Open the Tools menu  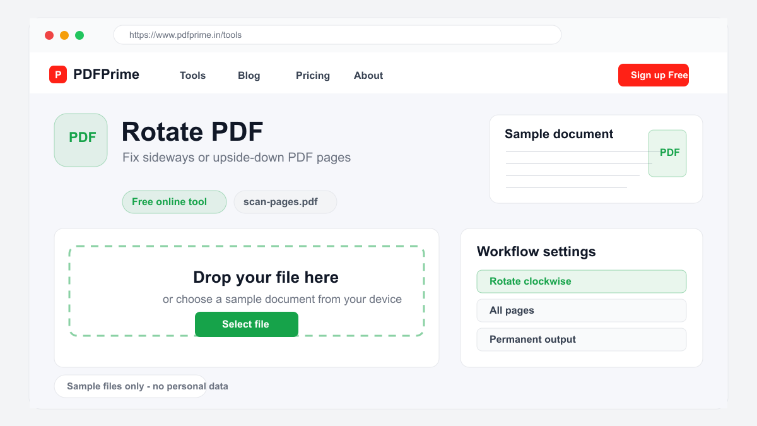pyautogui.click(x=192, y=75)
